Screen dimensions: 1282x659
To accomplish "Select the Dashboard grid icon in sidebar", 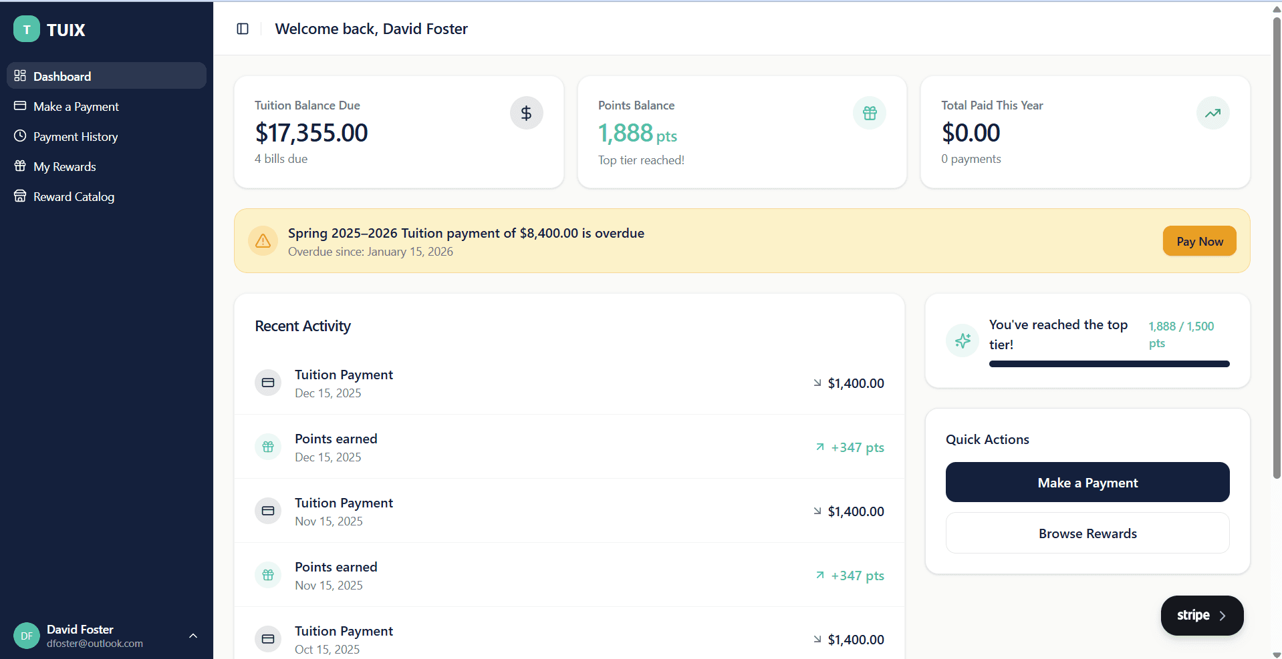I will 20,75.
